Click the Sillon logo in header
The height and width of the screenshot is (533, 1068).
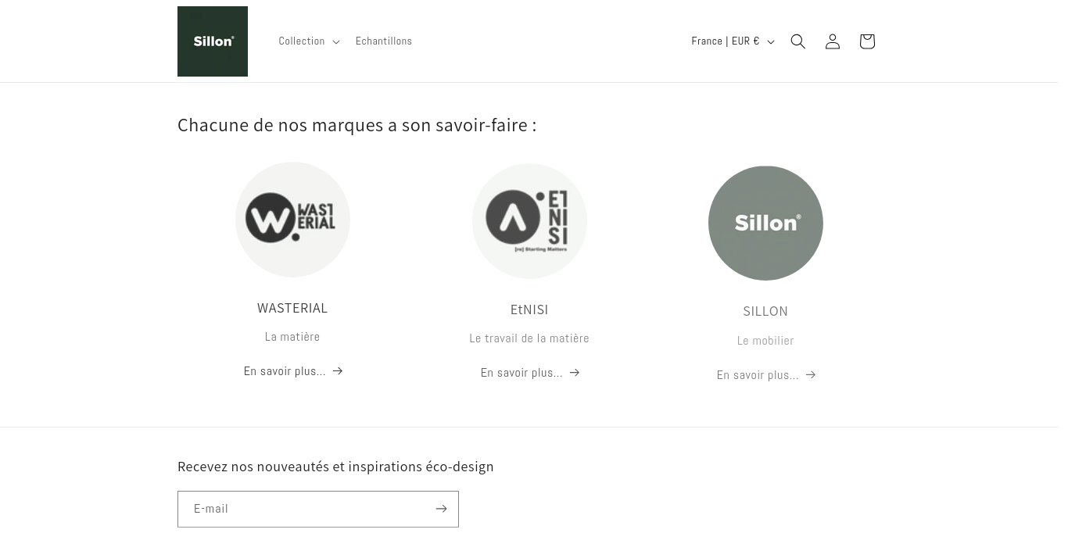[213, 41]
